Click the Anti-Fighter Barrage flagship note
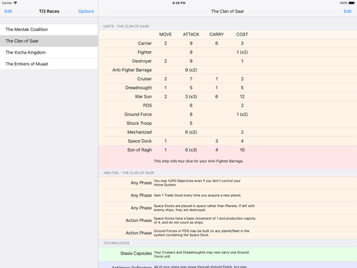357x268 pixels. coord(199,161)
